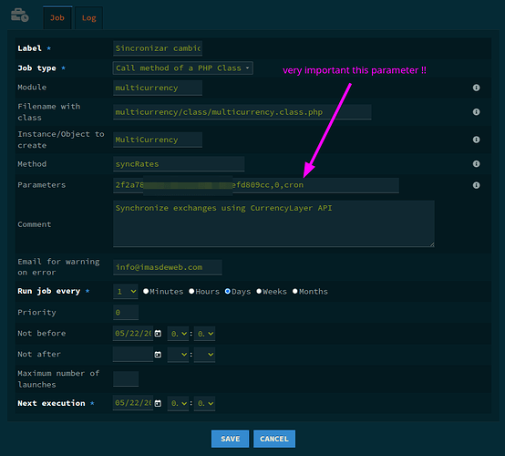Open the Not before hour dropdown
The width and height of the screenshot is (505, 456).
tap(178, 334)
